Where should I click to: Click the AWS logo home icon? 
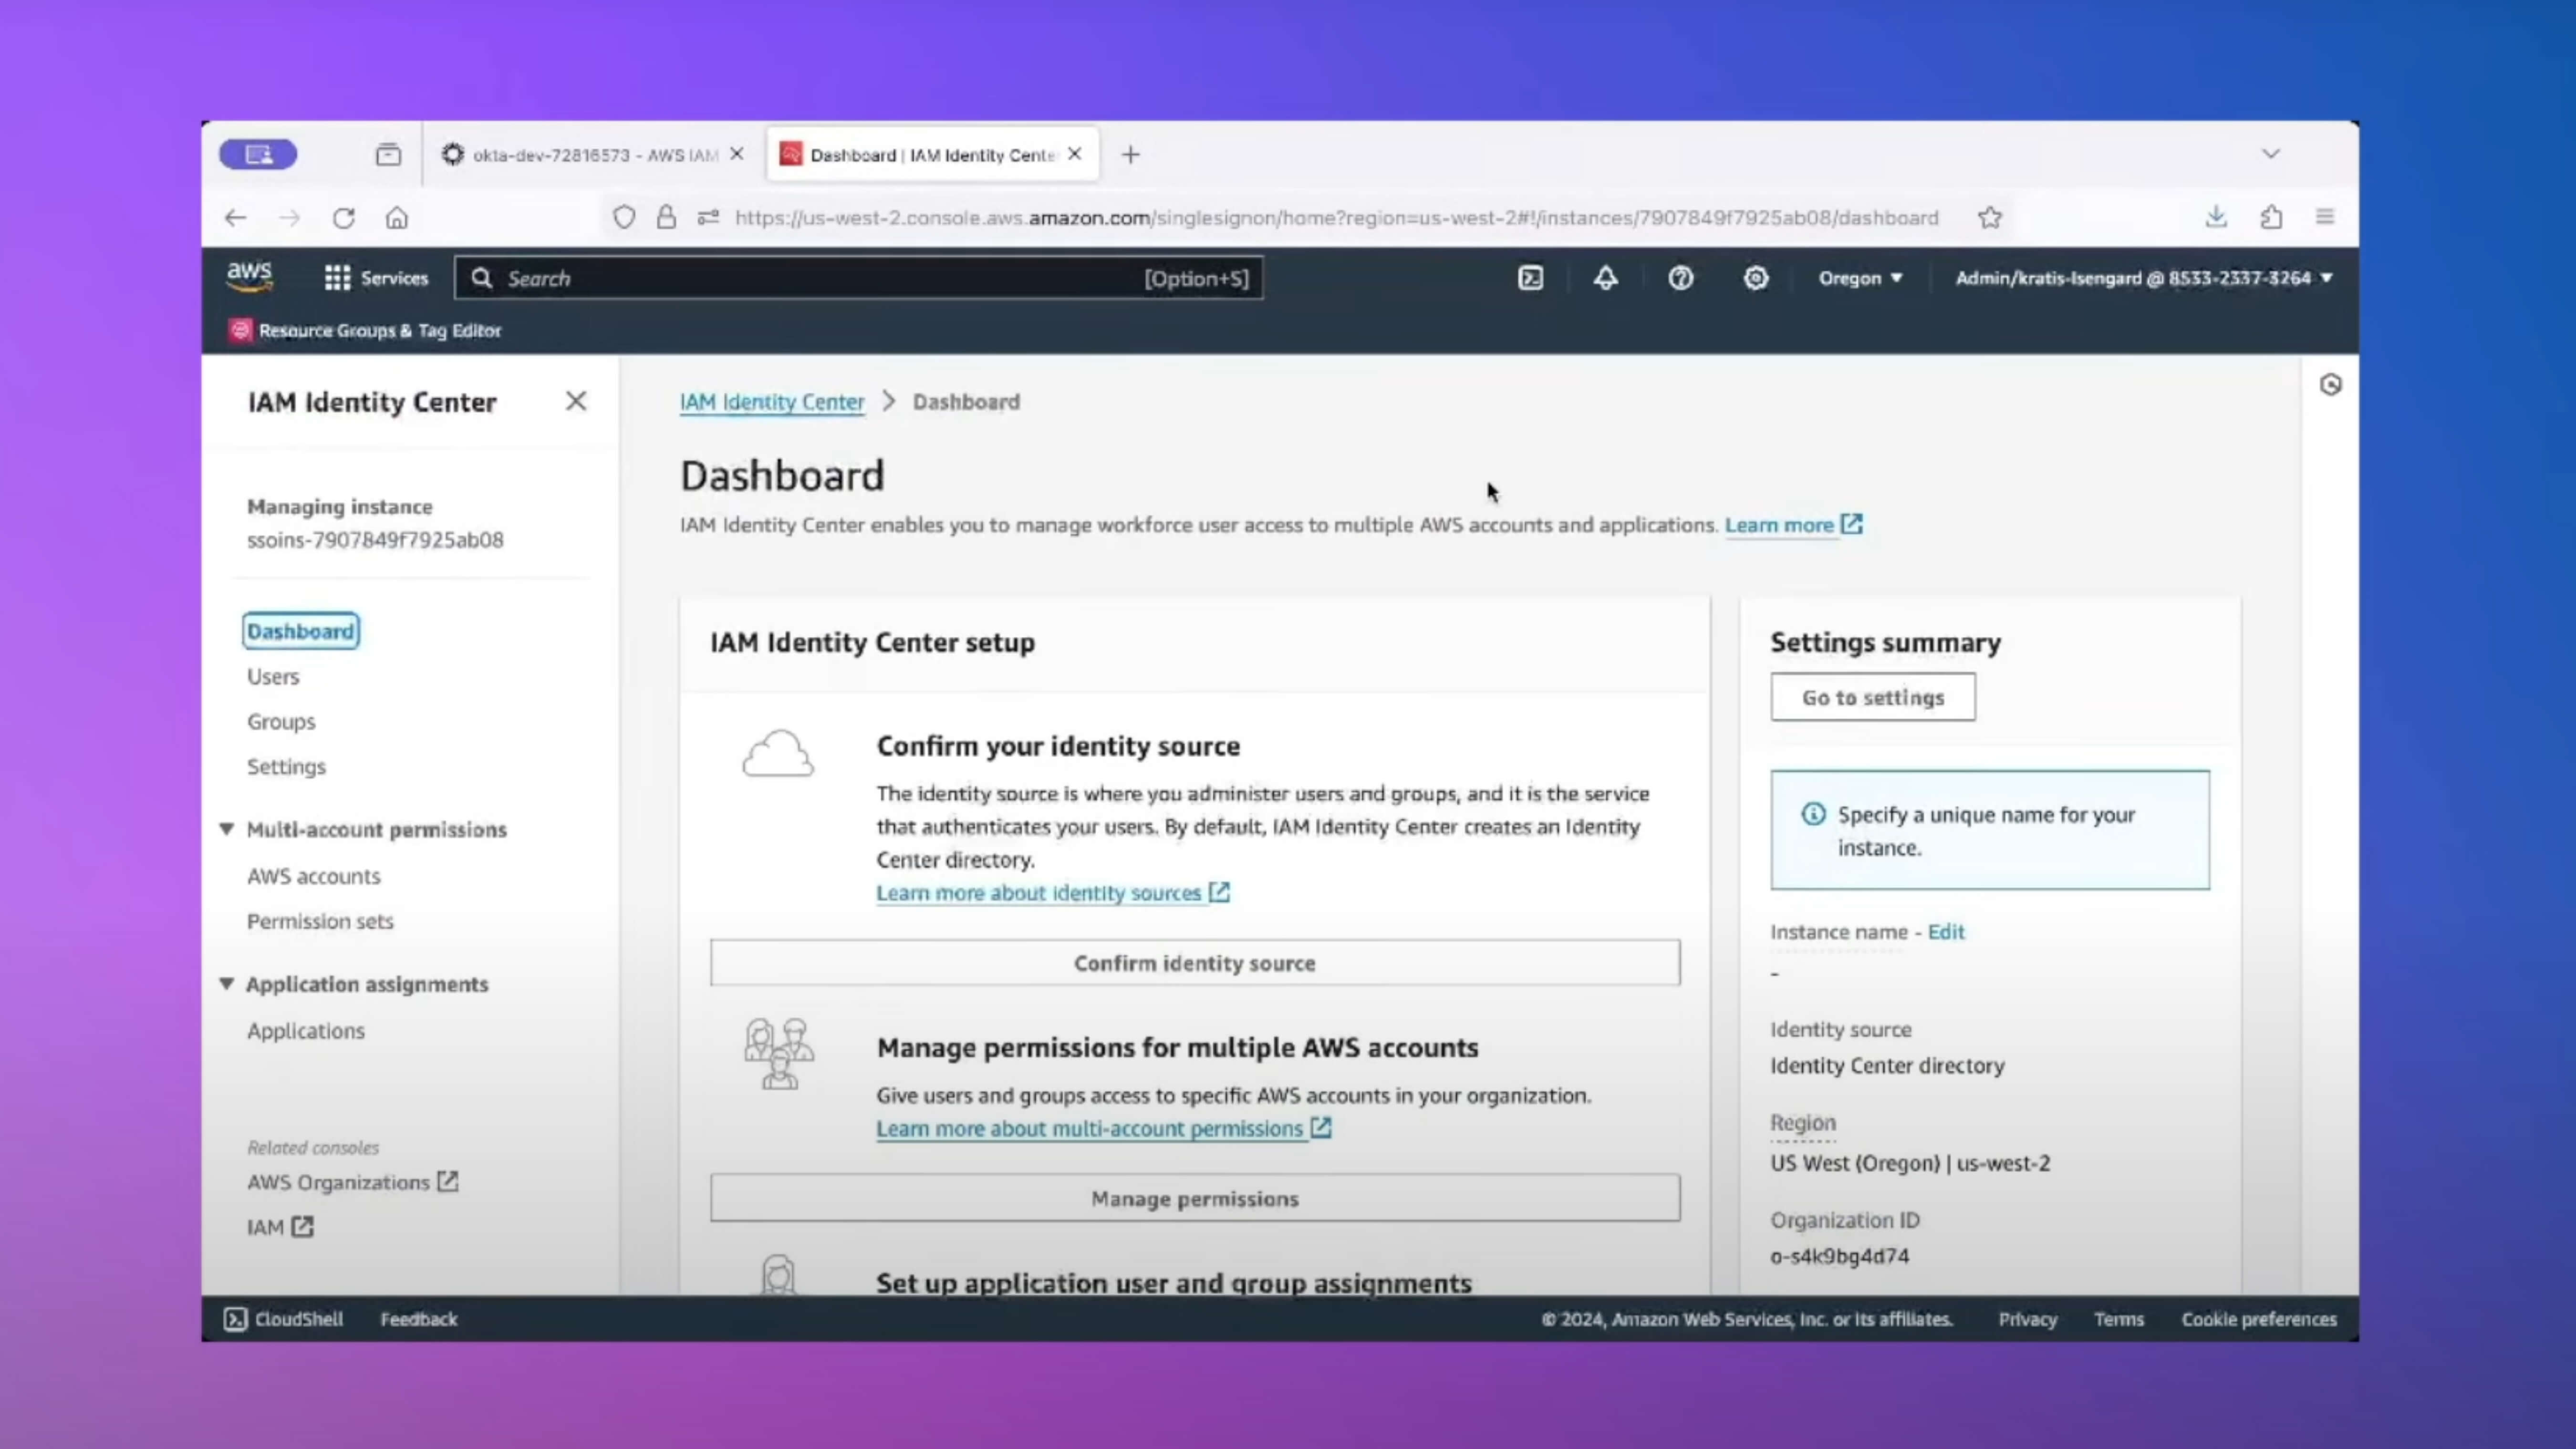pos(249,276)
